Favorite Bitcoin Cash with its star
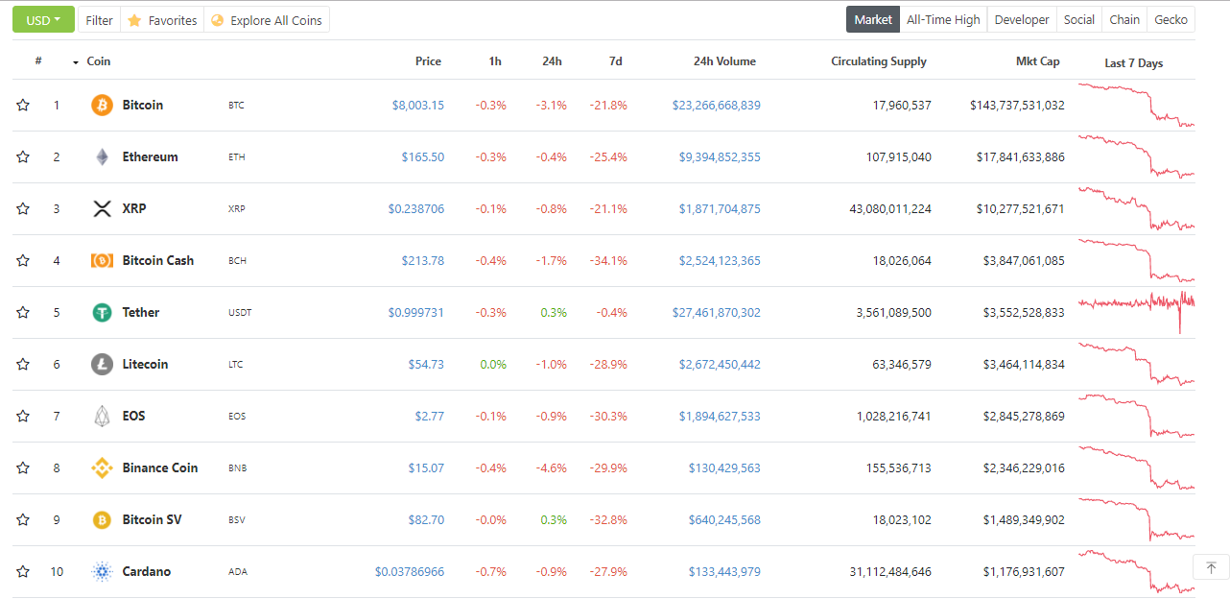 point(23,261)
